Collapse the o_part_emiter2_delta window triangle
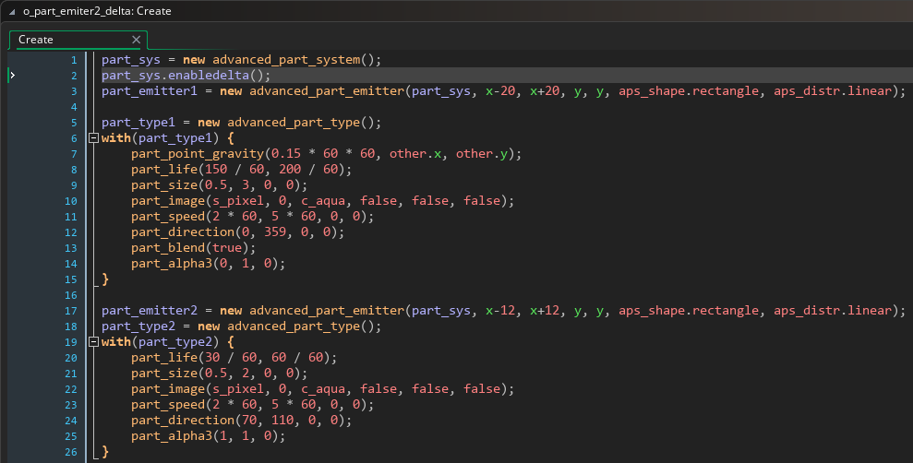The width and height of the screenshot is (913, 463). [x=12, y=12]
